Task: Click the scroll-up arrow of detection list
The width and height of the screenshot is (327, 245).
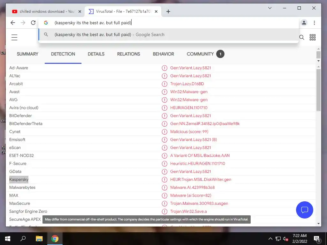Action: point(318,67)
